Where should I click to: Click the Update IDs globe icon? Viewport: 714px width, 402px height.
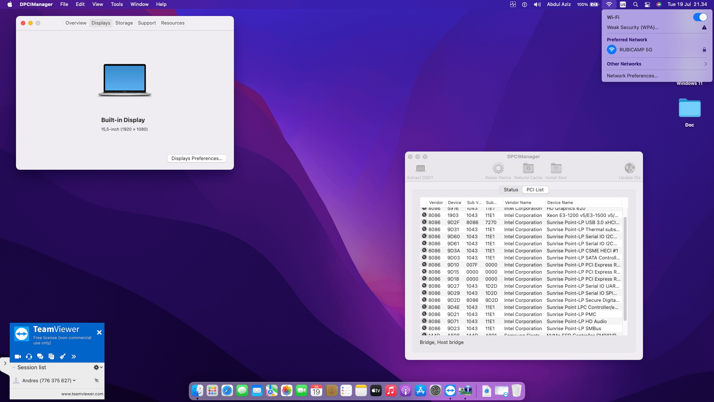click(630, 168)
